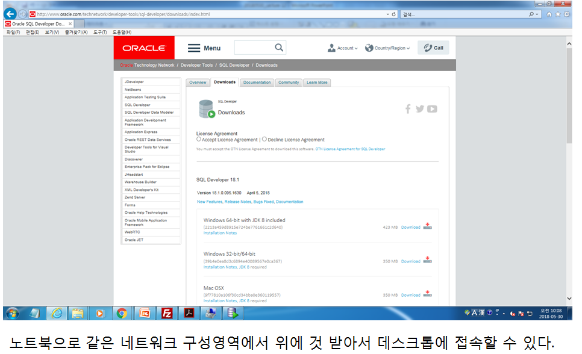
Task: Click the Oracle logo
Action: pyautogui.click(x=144, y=48)
